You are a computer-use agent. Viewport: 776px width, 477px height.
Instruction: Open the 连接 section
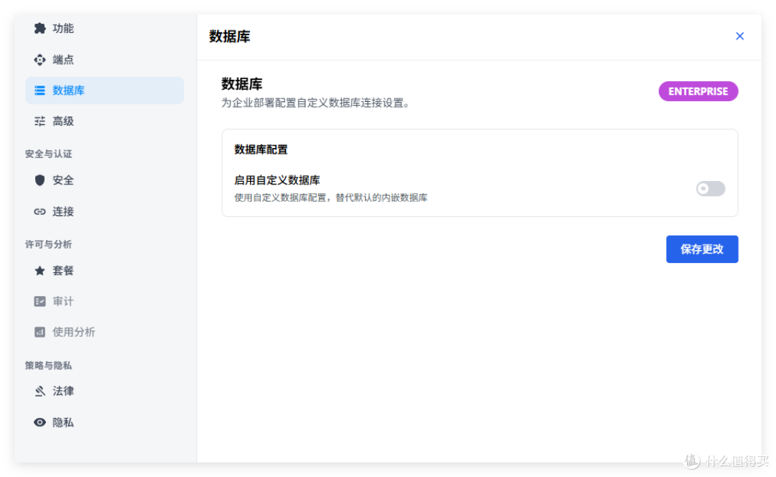pyautogui.click(x=104, y=212)
